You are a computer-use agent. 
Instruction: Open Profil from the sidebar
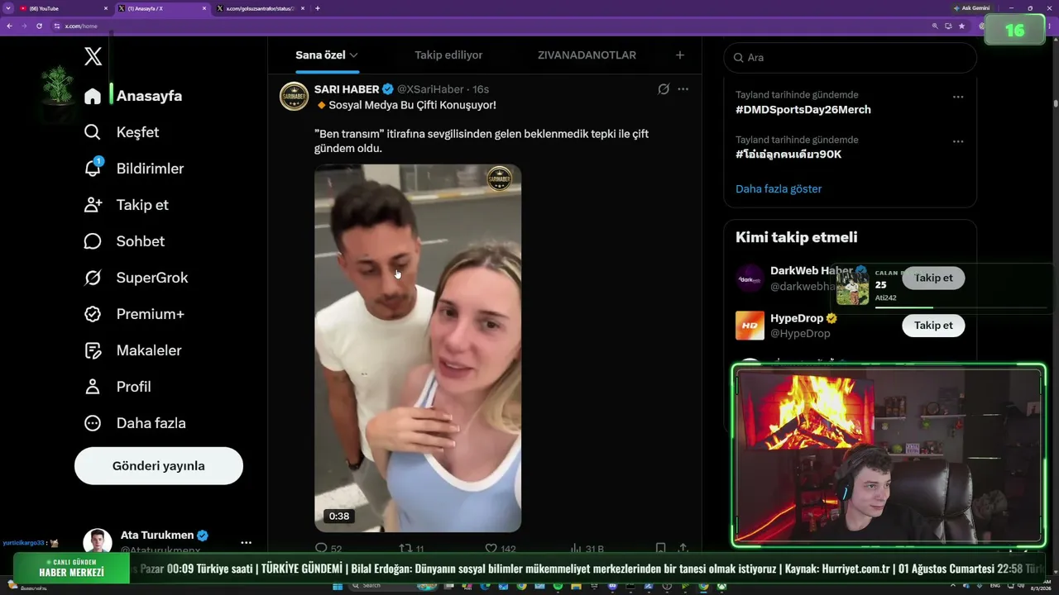117,387
